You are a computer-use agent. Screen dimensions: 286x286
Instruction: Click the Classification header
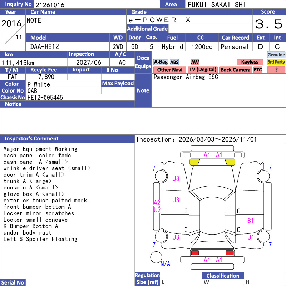223,276
